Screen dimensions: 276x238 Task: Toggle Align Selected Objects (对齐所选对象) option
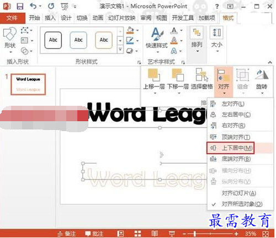[x=240, y=204]
